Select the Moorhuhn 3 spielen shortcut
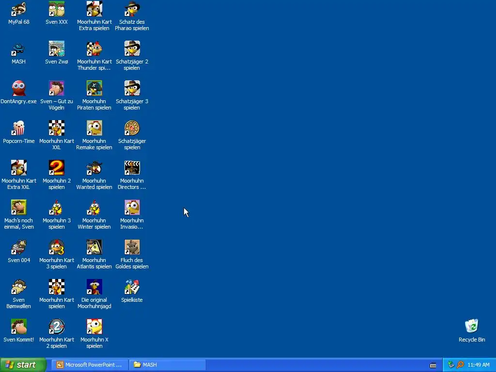The width and height of the screenshot is (496, 372). point(57,207)
